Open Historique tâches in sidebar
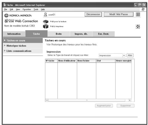This screenshot has width=148, height=125. click(x=23, y=46)
